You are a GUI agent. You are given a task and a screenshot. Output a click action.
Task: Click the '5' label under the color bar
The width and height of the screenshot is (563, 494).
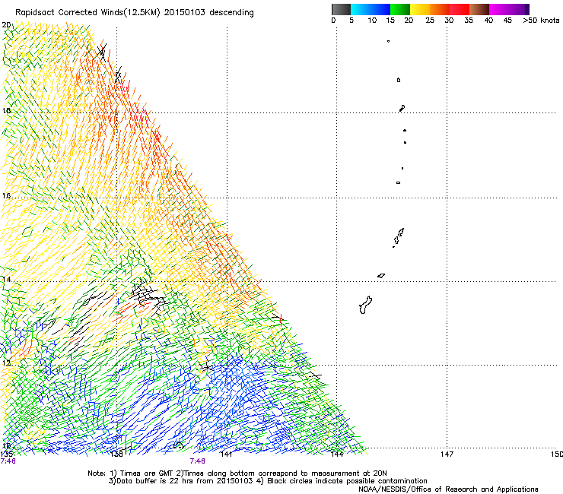pyautogui.click(x=351, y=21)
